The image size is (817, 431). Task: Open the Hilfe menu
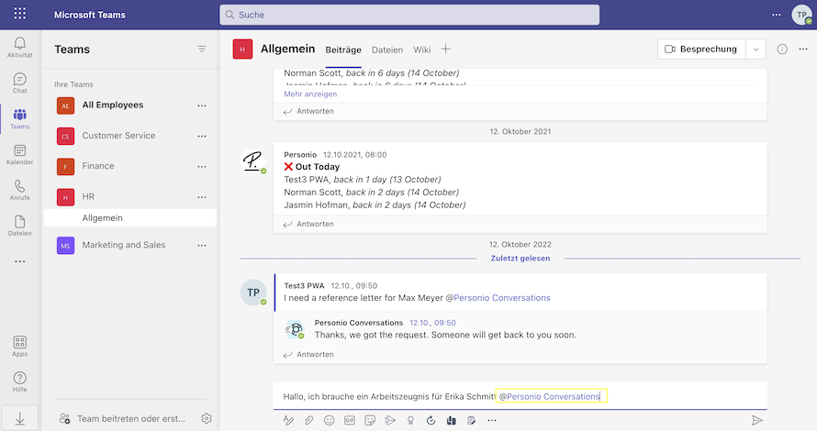20,381
